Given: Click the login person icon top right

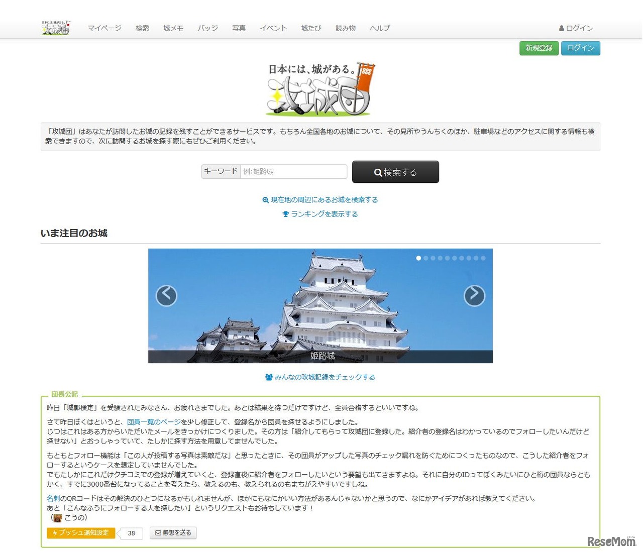Looking at the screenshot, I should point(561,28).
